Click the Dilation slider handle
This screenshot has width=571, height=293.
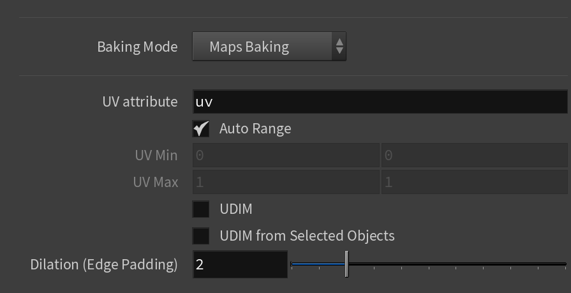click(346, 264)
